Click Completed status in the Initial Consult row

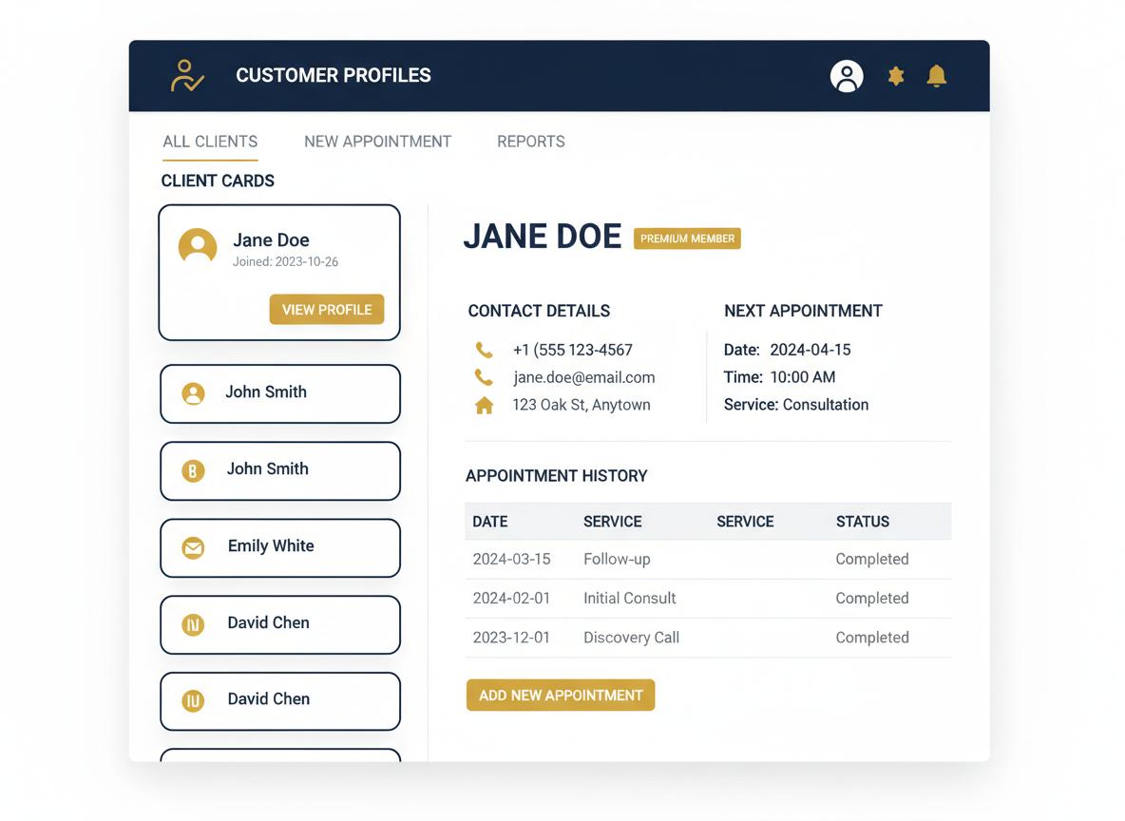pos(871,599)
